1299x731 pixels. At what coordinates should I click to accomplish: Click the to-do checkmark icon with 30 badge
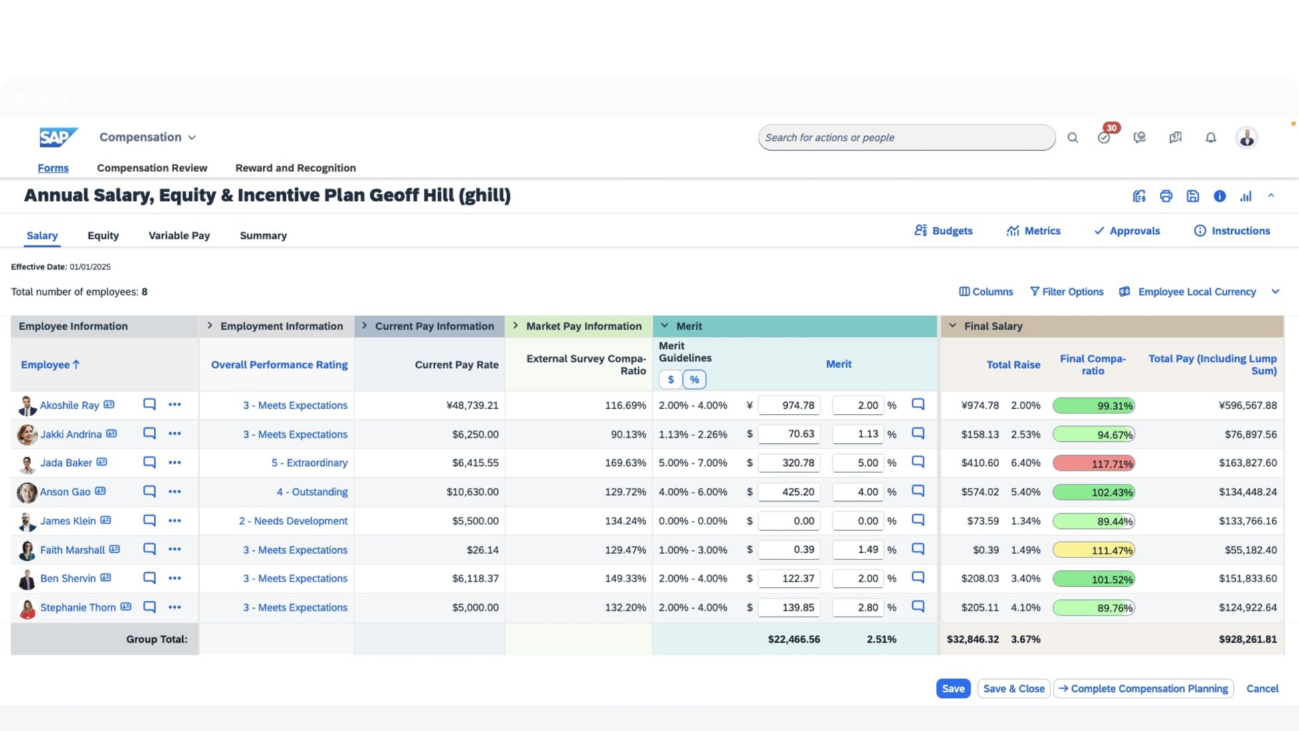[x=1104, y=138]
